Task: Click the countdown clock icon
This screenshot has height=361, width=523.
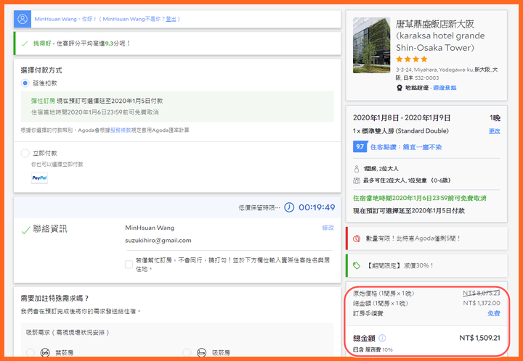Action: pos(289,207)
